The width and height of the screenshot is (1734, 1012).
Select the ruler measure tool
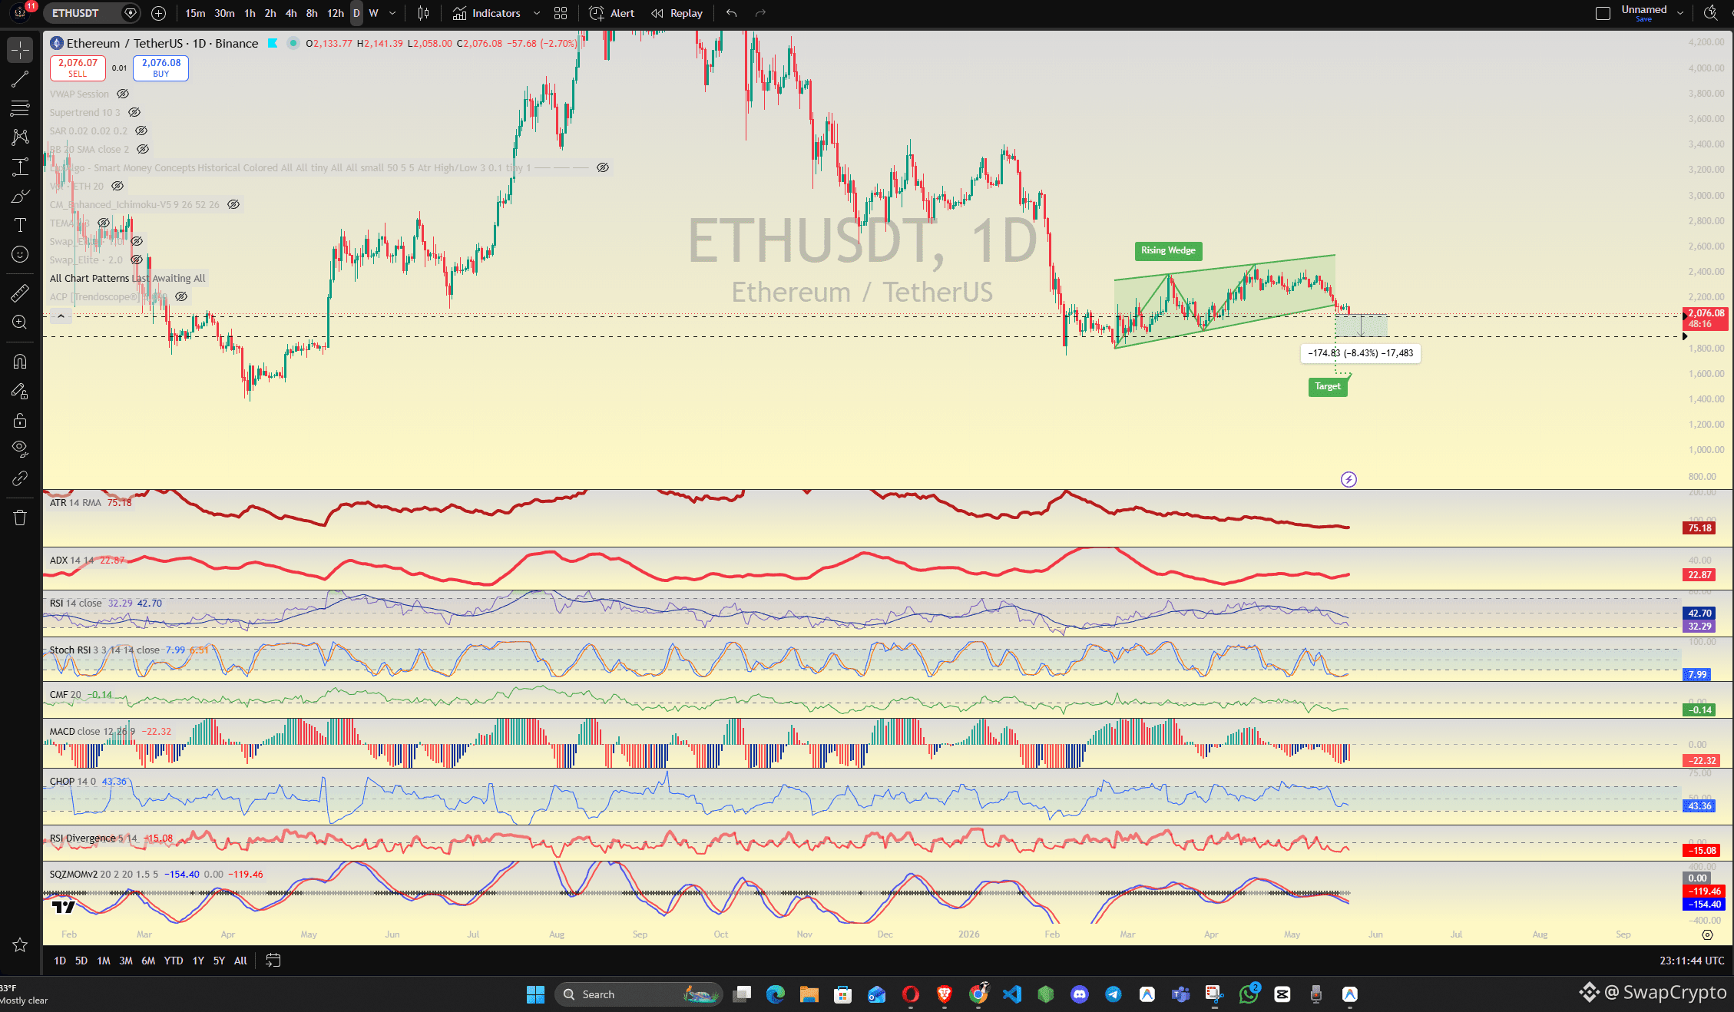pos(20,293)
